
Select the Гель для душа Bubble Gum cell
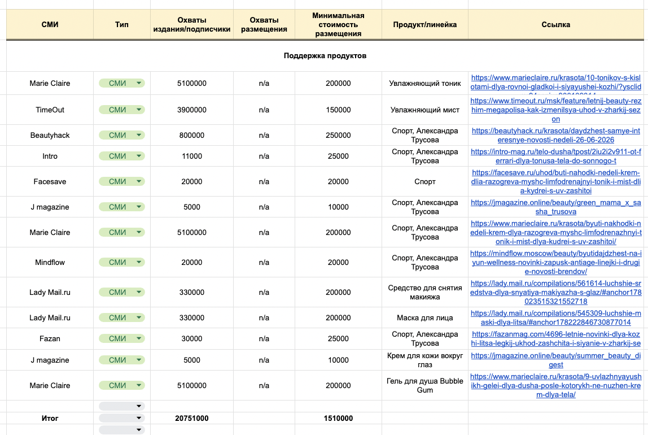[425, 385]
